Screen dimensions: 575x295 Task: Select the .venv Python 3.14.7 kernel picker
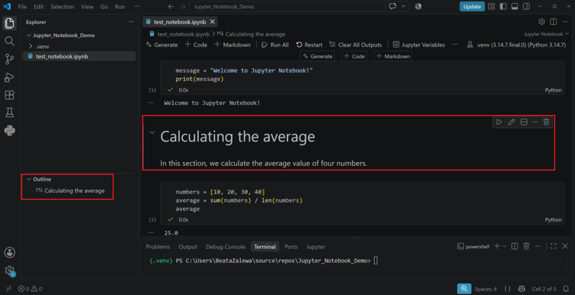(517, 45)
